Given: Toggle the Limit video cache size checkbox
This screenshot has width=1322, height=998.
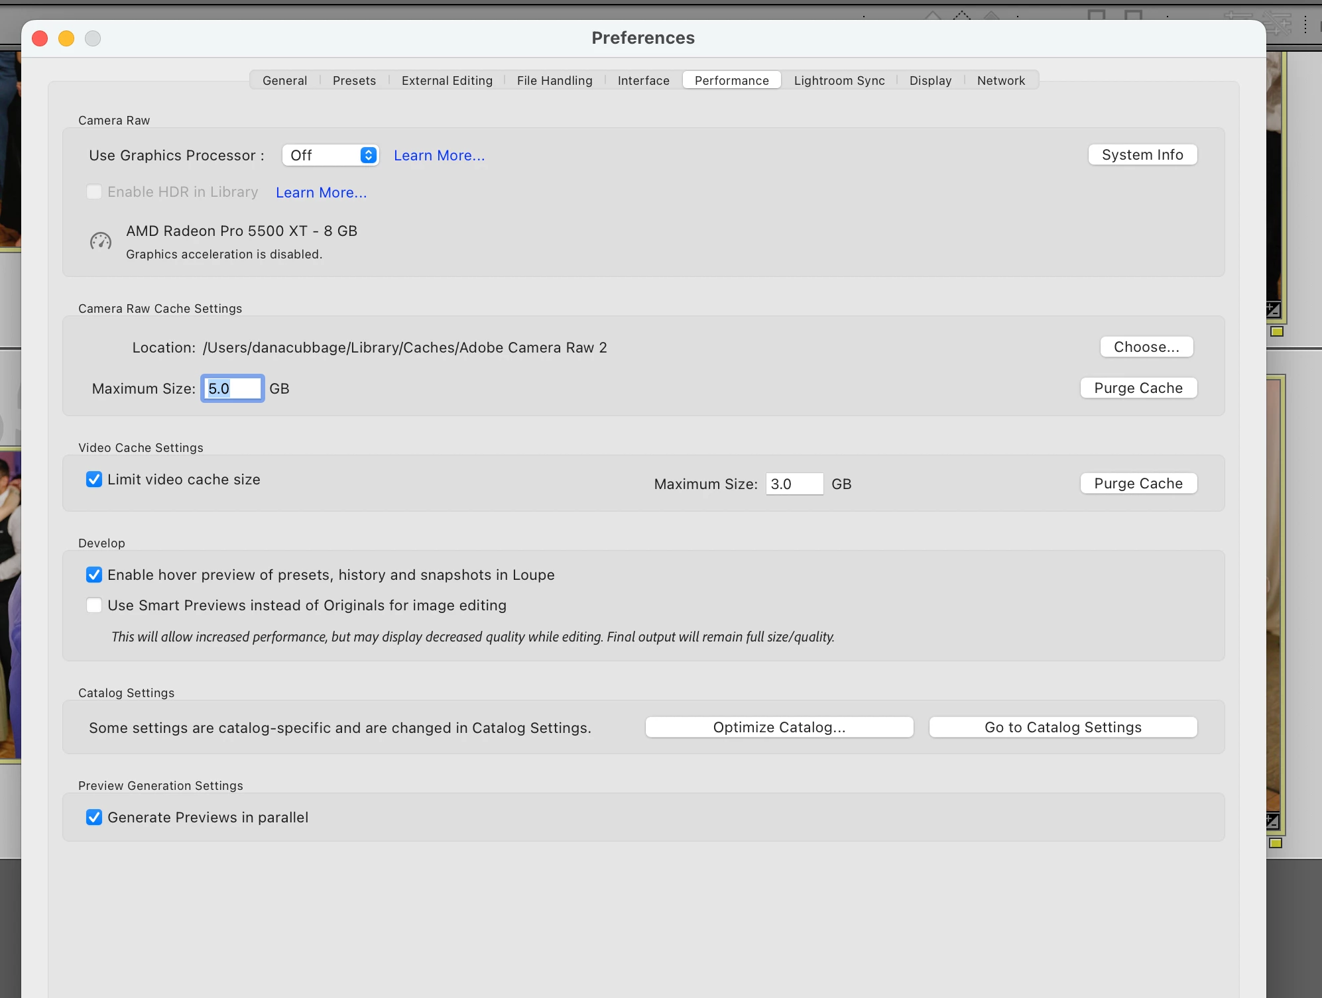Looking at the screenshot, I should tap(94, 479).
